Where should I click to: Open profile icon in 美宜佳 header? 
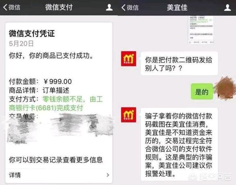[x=228, y=7]
